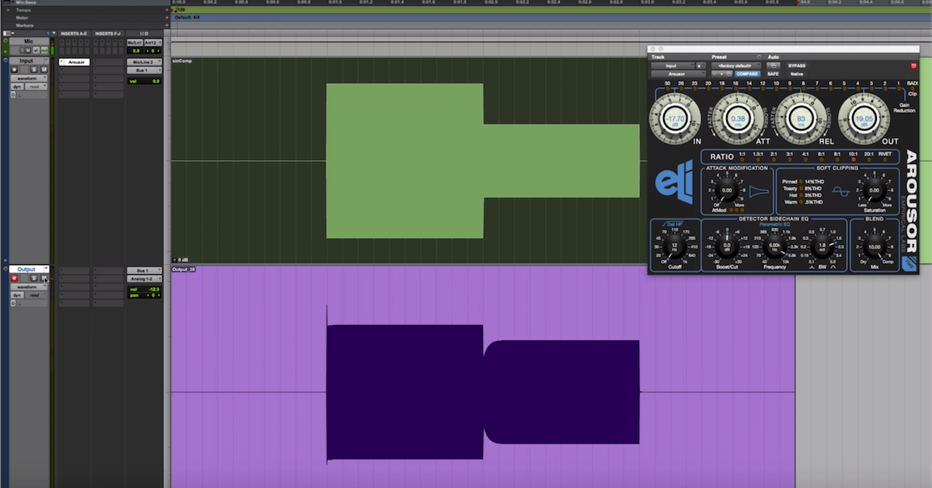Click the Input track volume field
This screenshot has width=932, height=488.
point(144,81)
